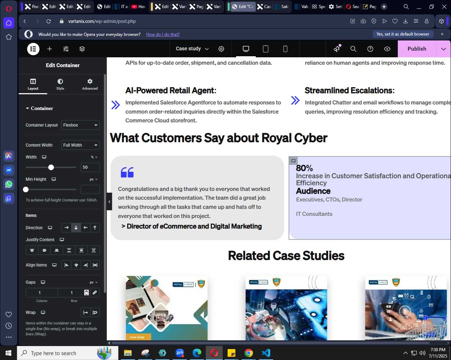Change the Gaps px unit dropdown
Screen dimensions: 451x360
point(93,282)
